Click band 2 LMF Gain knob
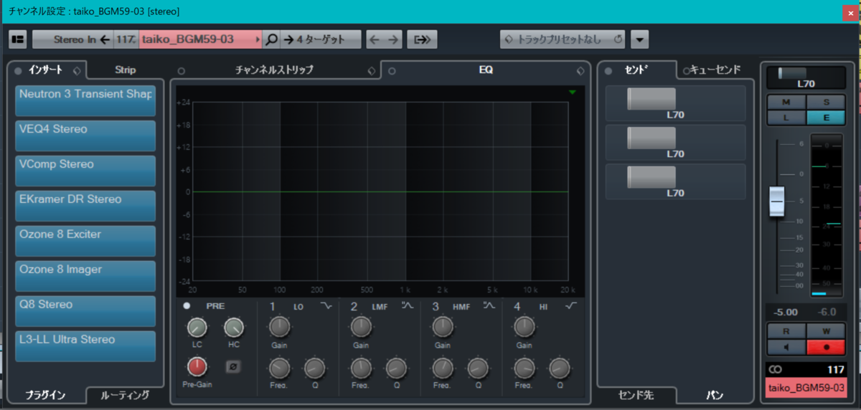This screenshot has width=861, height=410. (361, 328)
